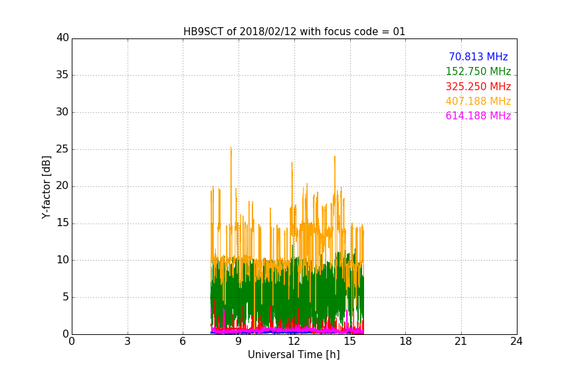This screenshot has width=574, height=382.
Task: Click the y-axis tick label '25'
Action: click(x=62, y=149)
